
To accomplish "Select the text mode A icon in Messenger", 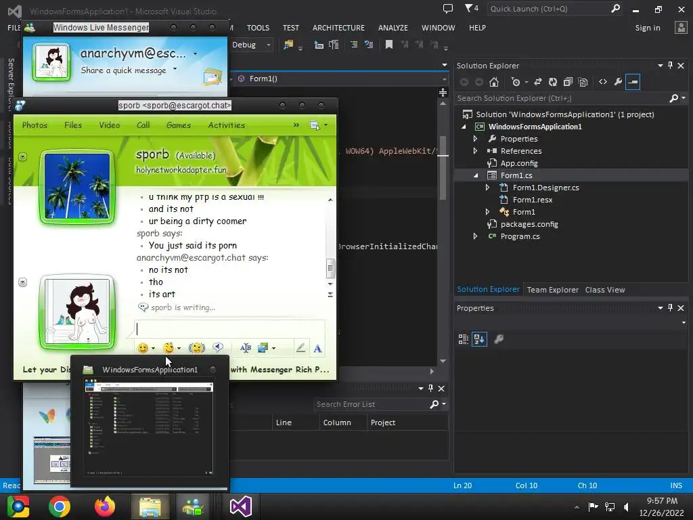I will point(317,349).
